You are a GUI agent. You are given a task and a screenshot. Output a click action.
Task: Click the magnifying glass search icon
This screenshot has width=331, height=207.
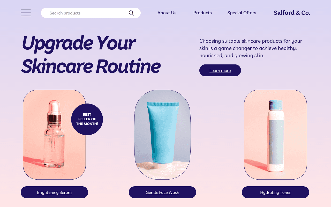click(x=131, y=13)
